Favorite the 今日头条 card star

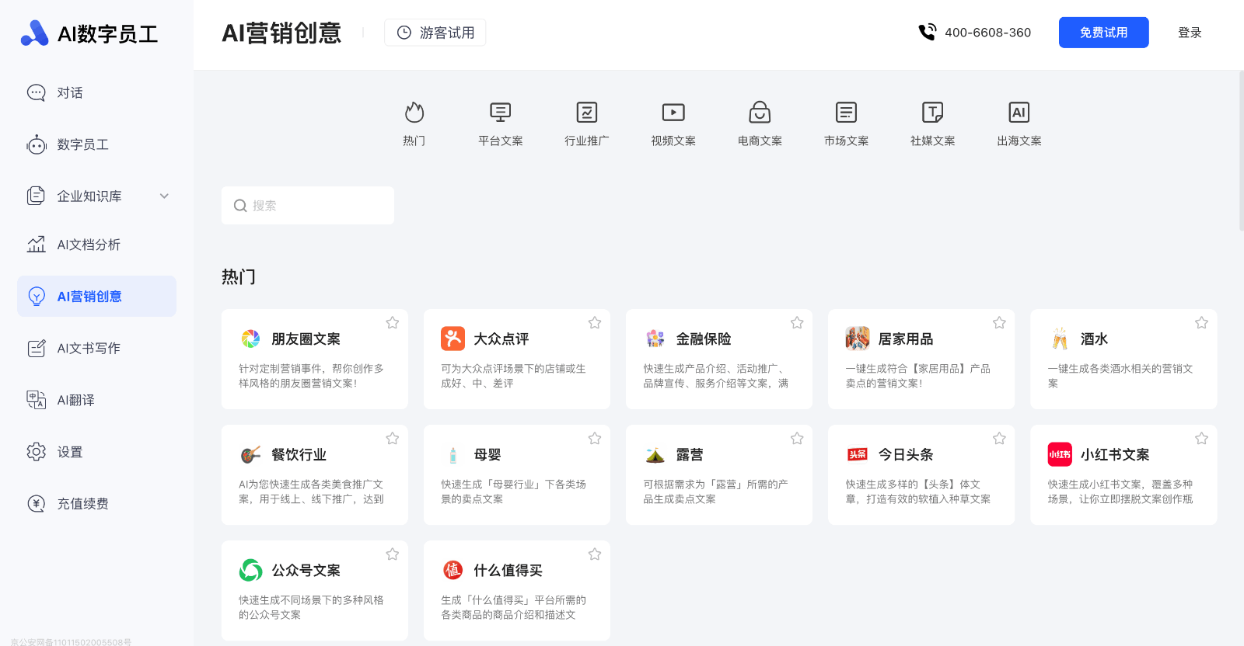click(x=999, y=439)
